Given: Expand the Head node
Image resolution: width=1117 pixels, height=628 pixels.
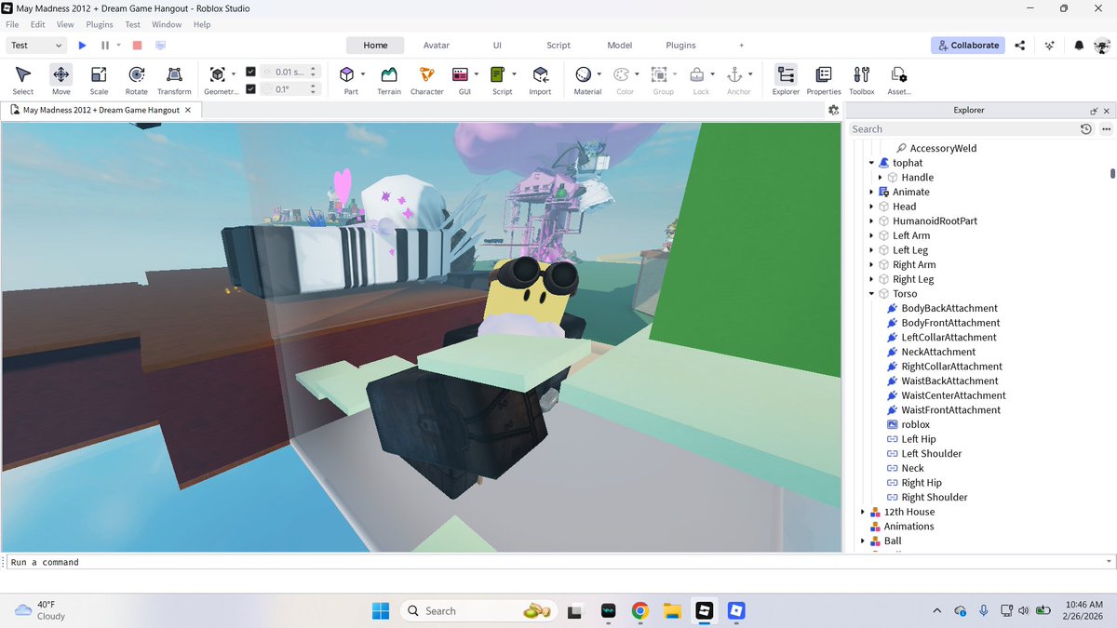Looking at the screenshot, I should click(x=872, y=207).
